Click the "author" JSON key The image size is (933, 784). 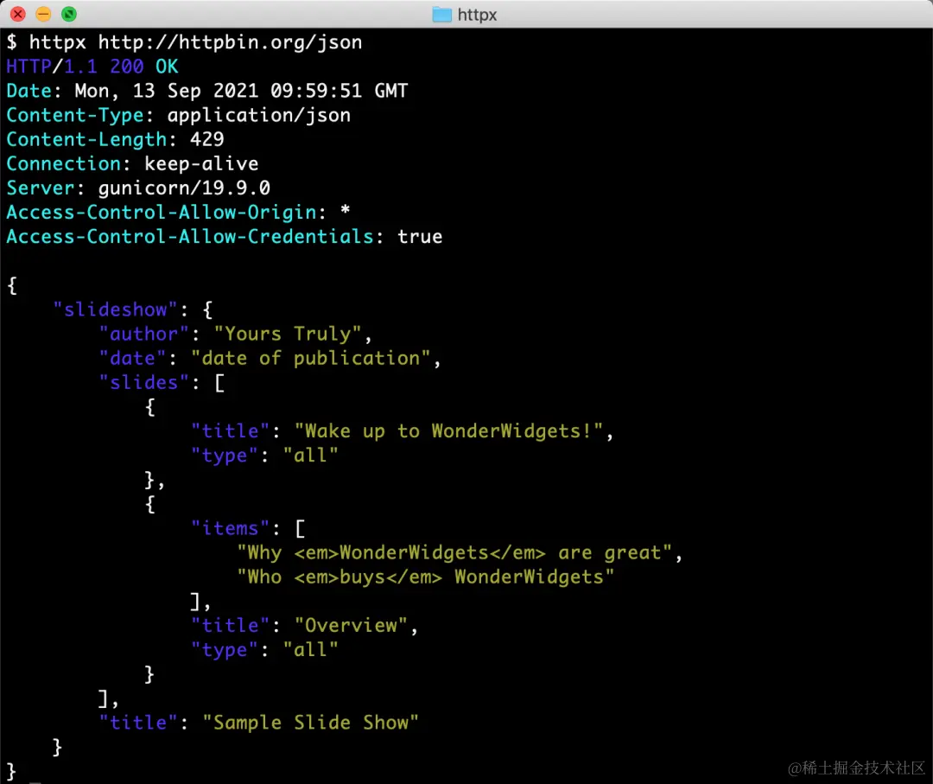point(144,334)
